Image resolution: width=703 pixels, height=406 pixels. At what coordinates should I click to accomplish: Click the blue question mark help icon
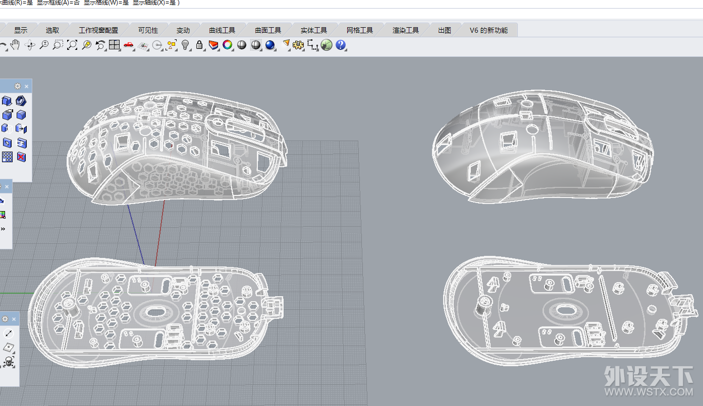pyautogui.click(x=341, y=45)
